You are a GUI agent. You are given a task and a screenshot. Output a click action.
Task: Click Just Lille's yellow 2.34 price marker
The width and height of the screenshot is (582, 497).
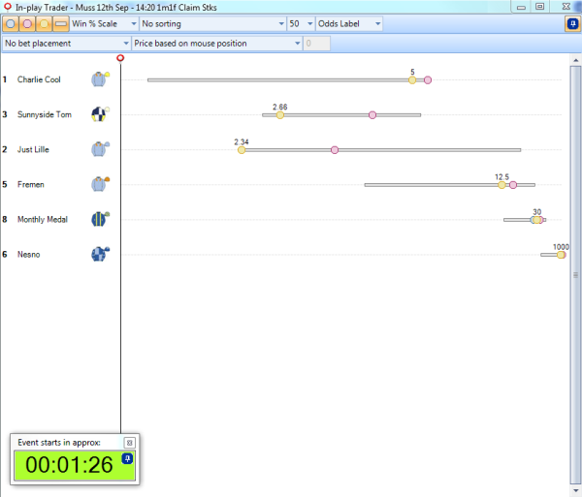242,150
